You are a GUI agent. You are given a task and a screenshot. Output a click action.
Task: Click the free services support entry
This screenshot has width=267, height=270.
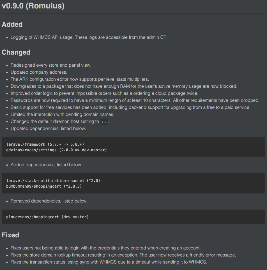[x=130, y=107]
